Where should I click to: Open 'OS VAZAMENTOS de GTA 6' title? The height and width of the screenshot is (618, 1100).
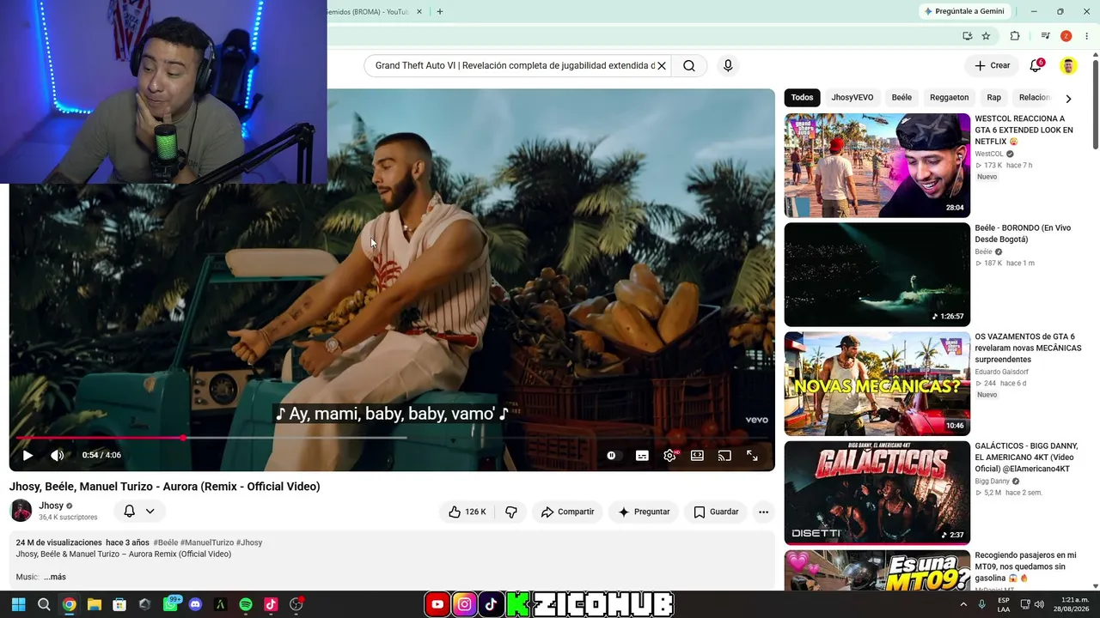click(1029, 348)
